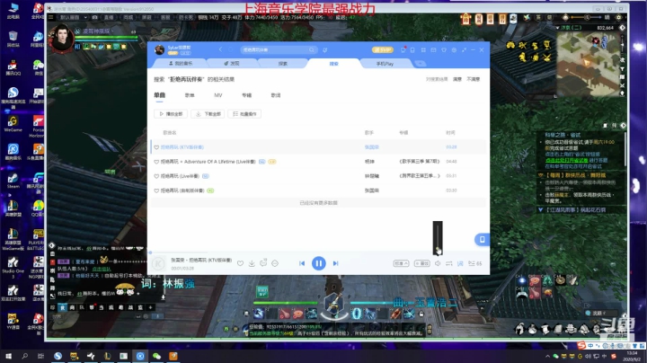Collapse the 每周 quest section
The image size is (647, 363).
pos(541,175)
